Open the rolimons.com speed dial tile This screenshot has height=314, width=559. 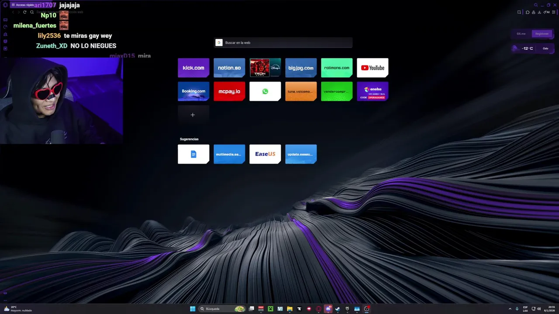point(337,68)
